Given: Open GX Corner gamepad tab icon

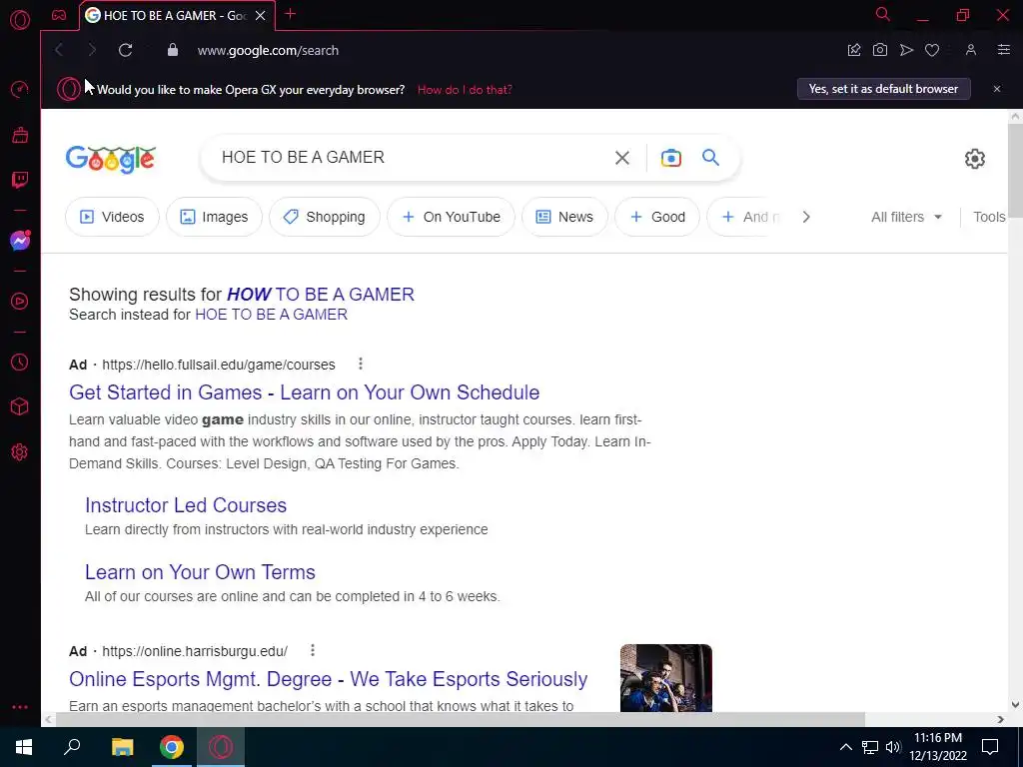Looking at the screenshot, I should pos(59,15).
